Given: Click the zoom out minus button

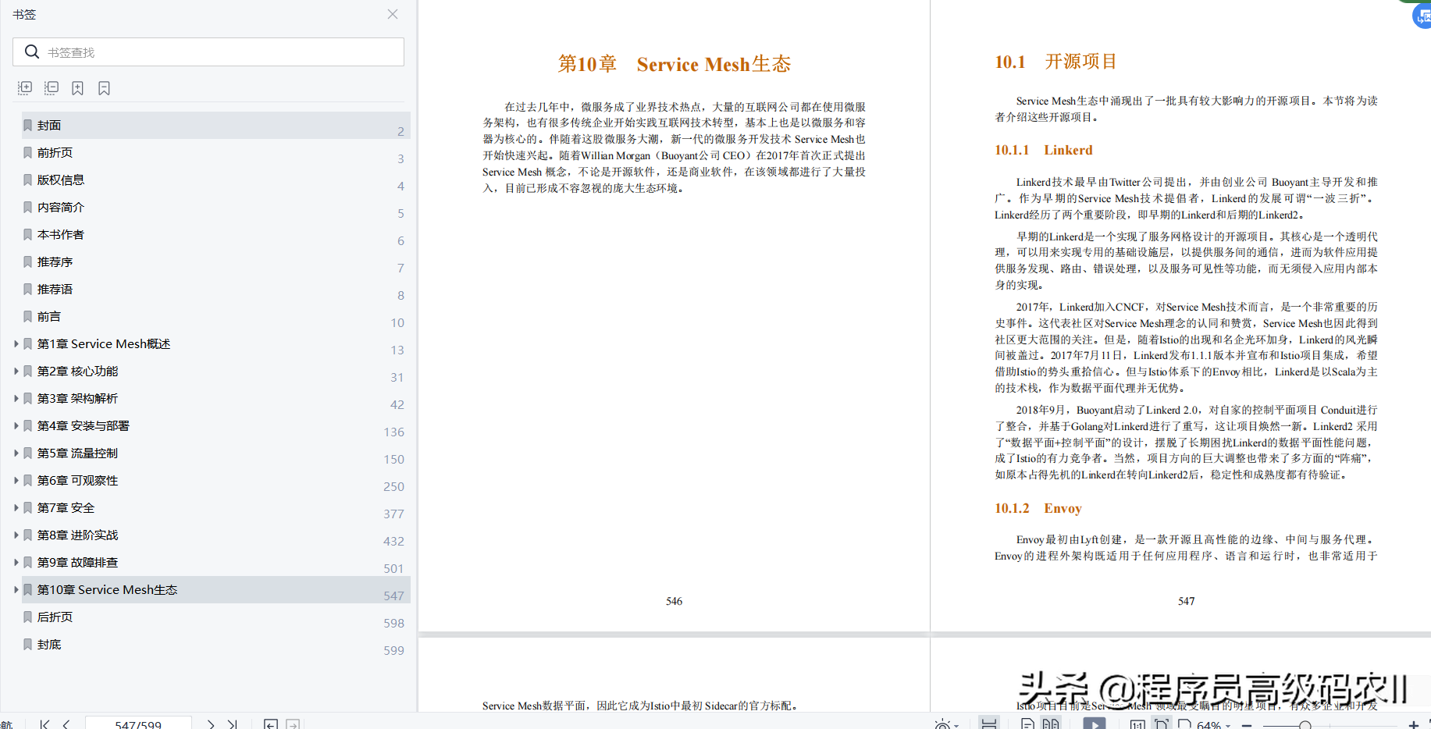Looking at the screenshot, I should coord(1247,724).
